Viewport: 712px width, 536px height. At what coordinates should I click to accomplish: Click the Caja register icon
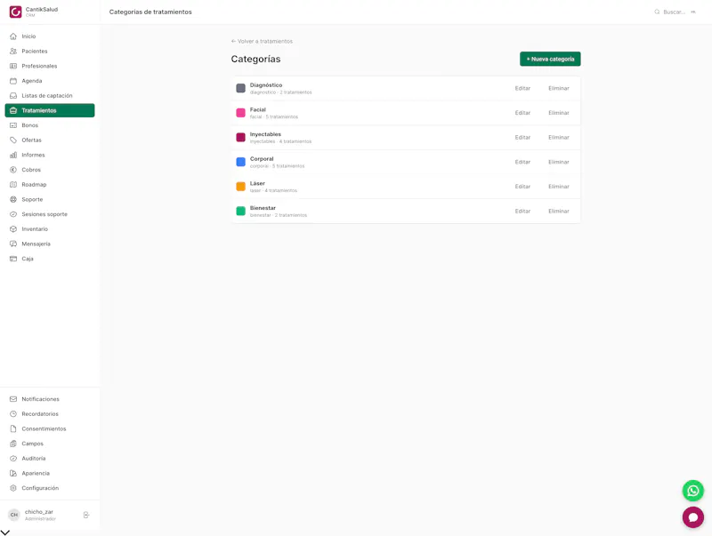[13, 259]
